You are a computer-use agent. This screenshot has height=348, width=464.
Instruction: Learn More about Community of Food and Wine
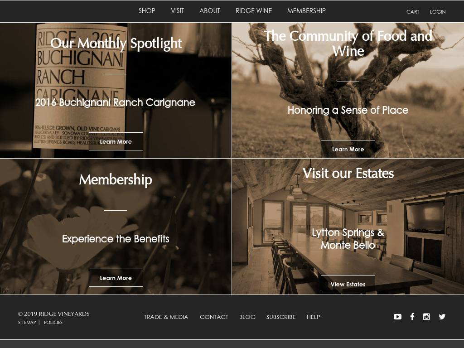(348, 149)
